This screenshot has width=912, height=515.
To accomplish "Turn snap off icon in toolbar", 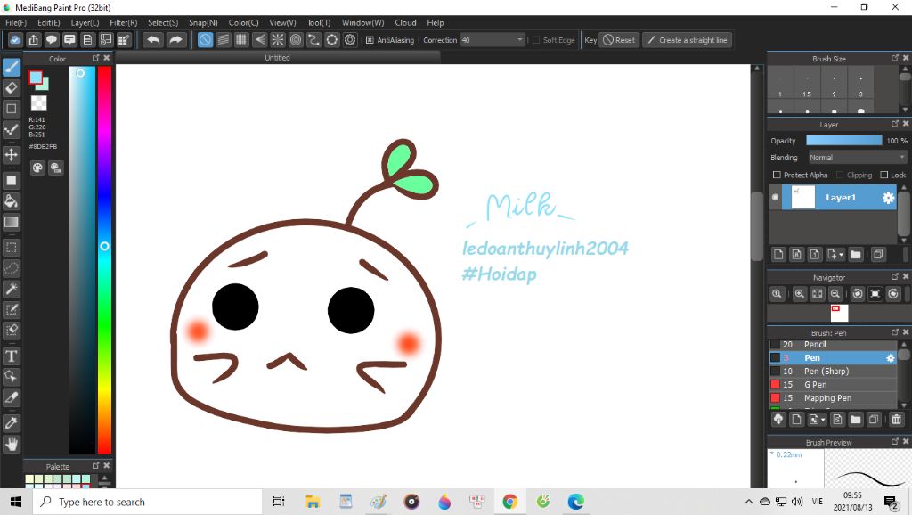I will coord(206,39).
